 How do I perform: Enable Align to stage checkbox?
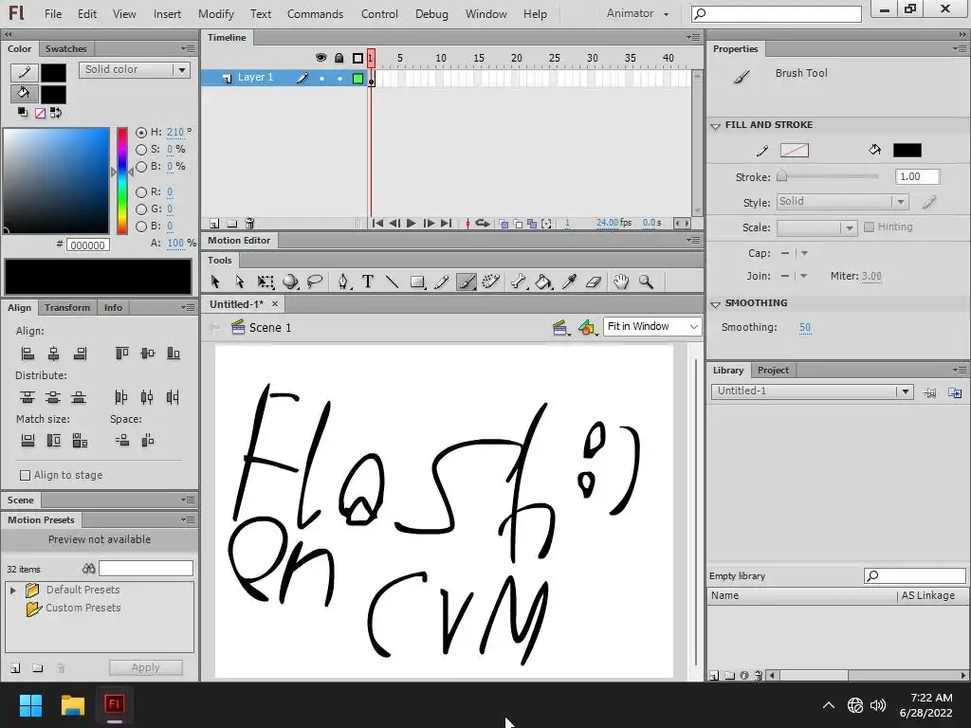click(25, 476)
